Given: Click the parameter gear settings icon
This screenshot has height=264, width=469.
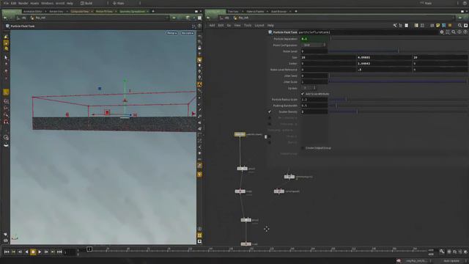Looking at the screenshot, I should [442, 32].
